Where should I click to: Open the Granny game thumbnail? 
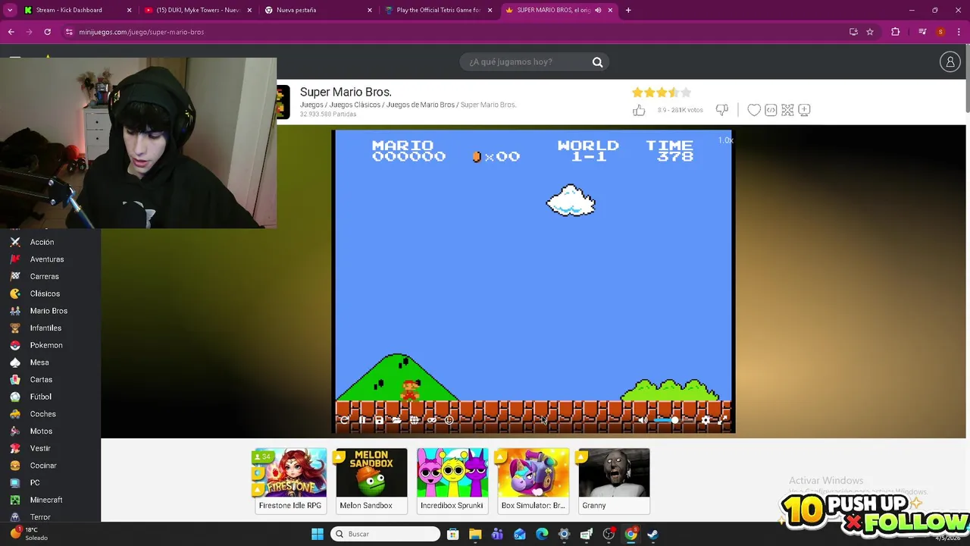pos(614,481)
